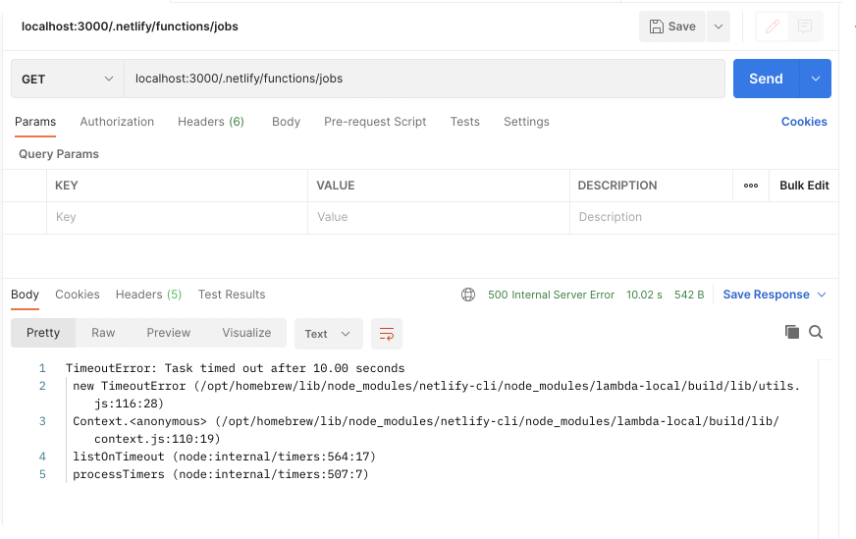Expand the Save Response chevron

tap(822, 295)
